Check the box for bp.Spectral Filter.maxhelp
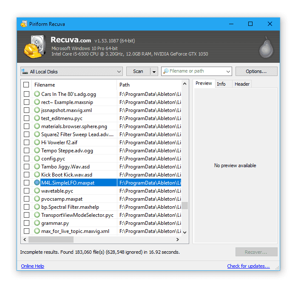This screenshot has width=298, height=286. click(27, 207)
